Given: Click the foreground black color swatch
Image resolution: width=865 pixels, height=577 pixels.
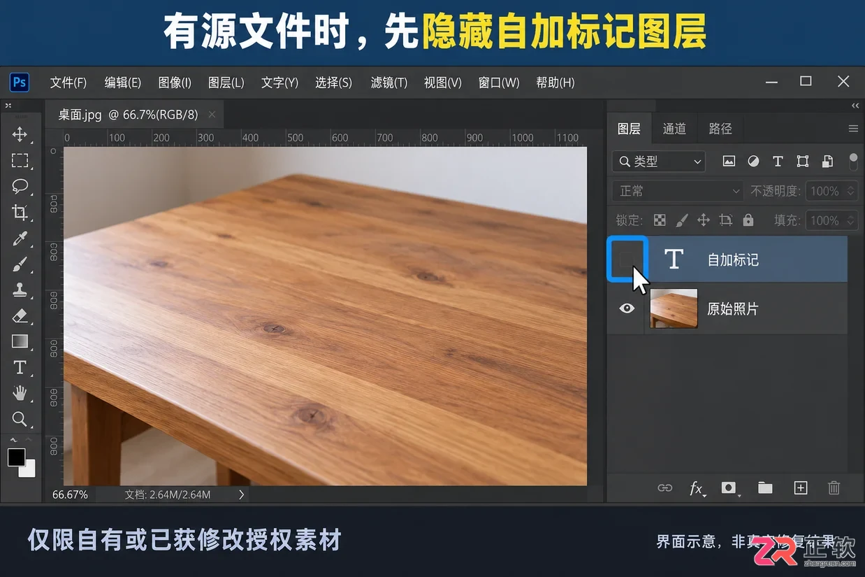Looking at the screenshot, I should 16,457.
